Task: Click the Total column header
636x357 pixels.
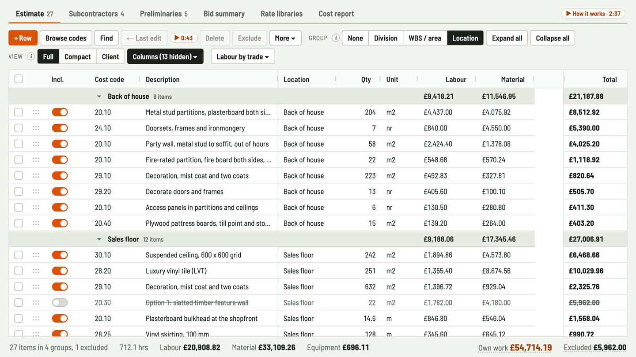Action: pyautogui.click(x=609, y=79)
